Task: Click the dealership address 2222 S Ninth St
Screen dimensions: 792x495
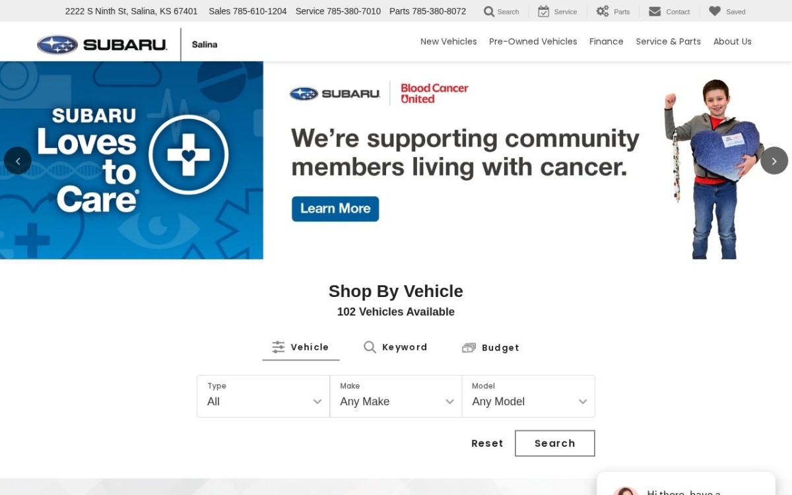Action: coord(131,11)
